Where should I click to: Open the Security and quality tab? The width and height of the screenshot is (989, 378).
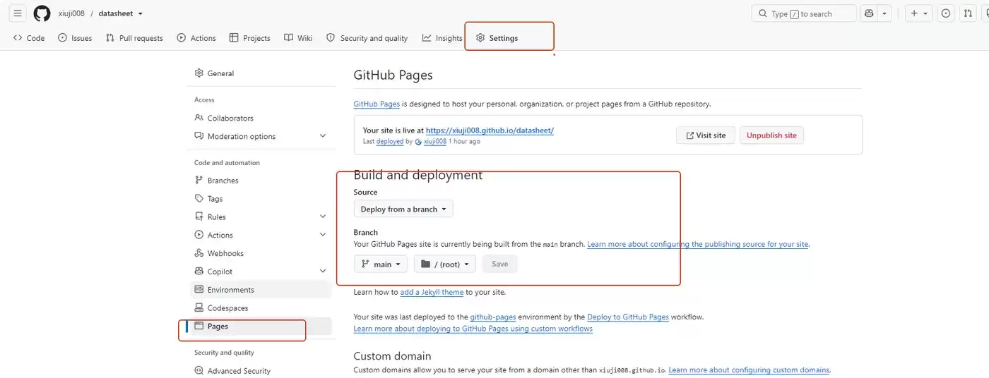click(367, 38)
